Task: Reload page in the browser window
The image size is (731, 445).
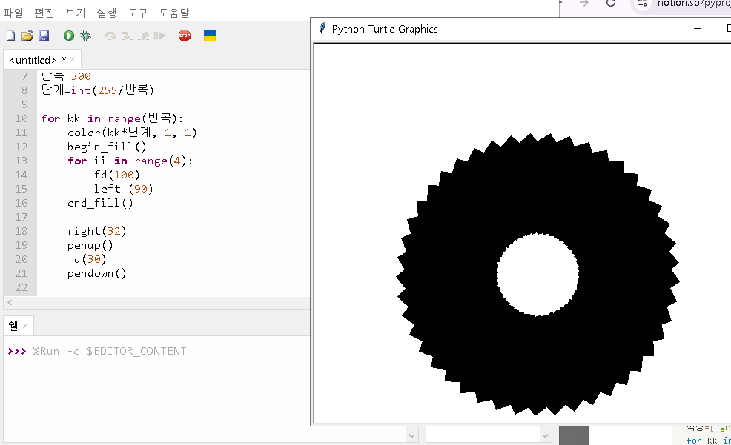Action: point(611,3)
